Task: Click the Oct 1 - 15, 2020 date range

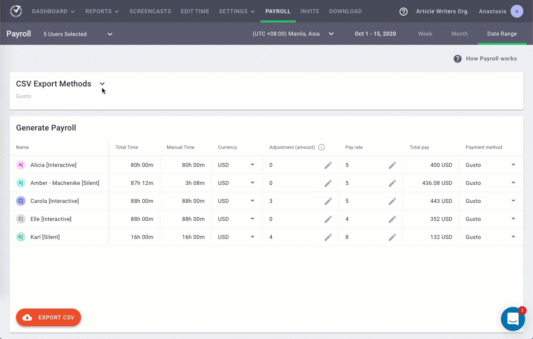Action: (375, 34)
